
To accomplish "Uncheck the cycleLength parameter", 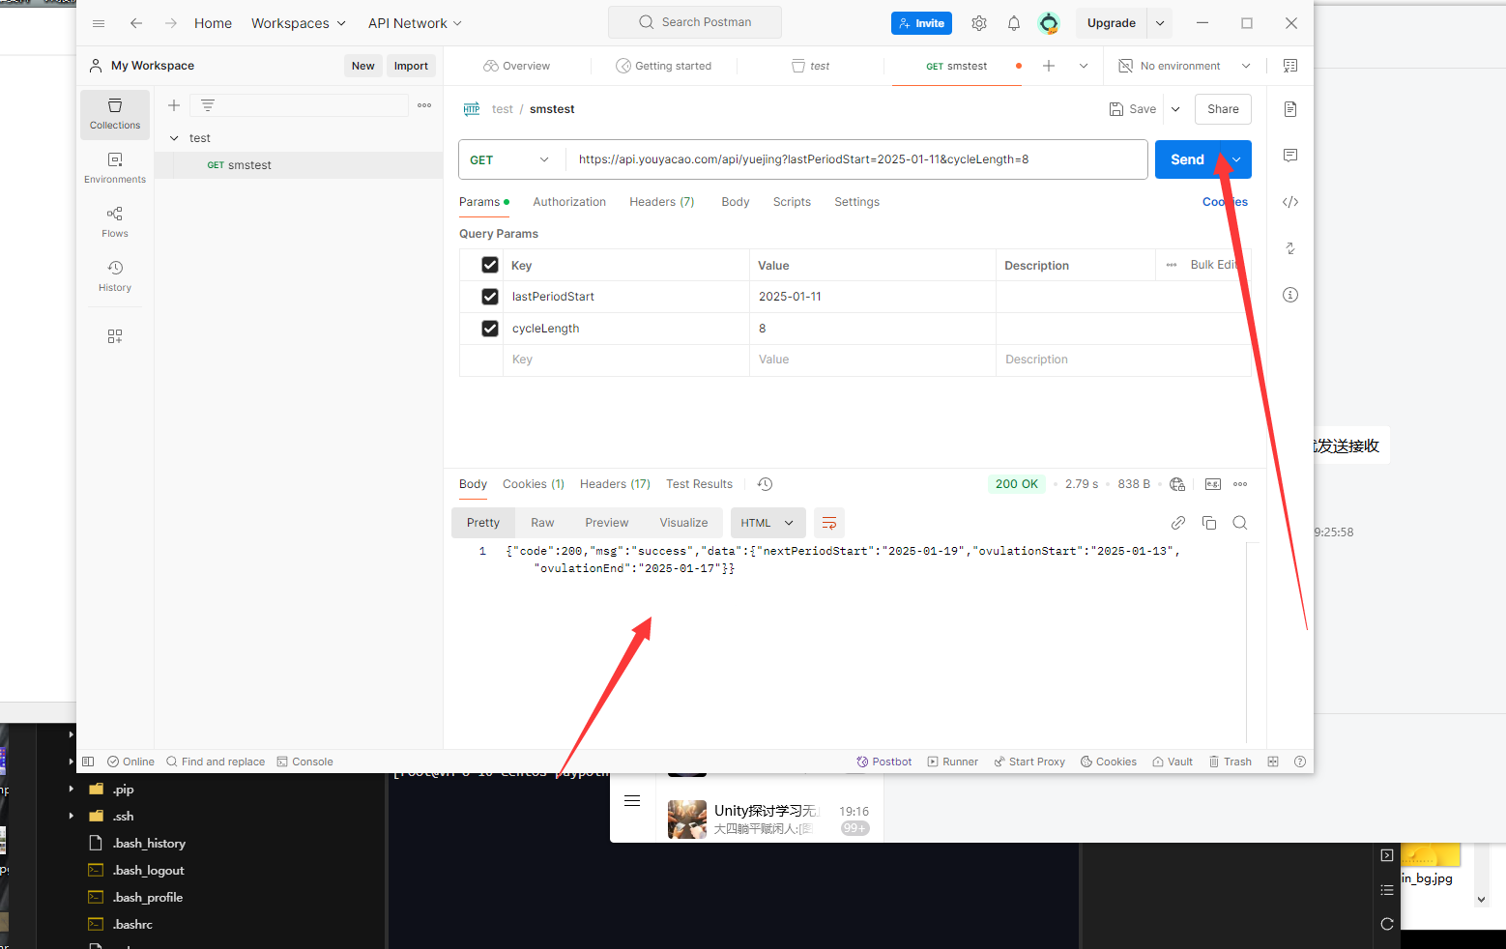I will (490, 329).
